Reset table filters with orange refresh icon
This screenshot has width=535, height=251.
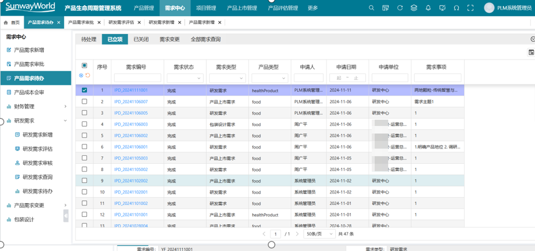pyautogui.click(x=88, y=75)
